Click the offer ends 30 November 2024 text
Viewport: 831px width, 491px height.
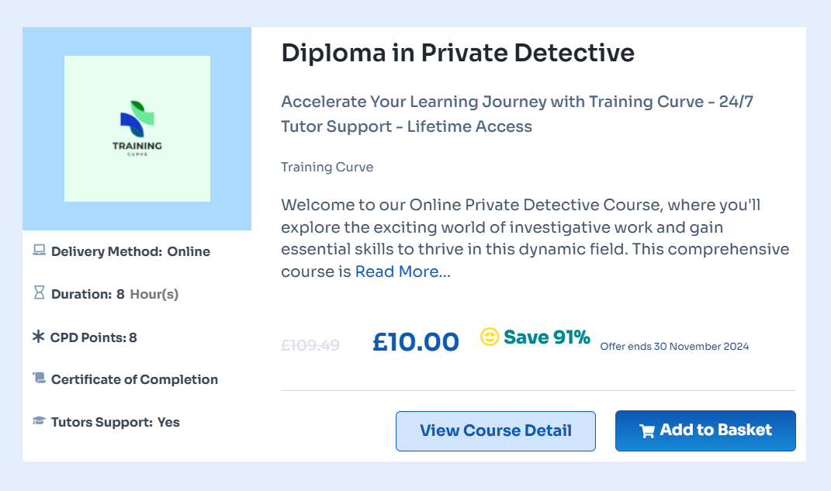(x=675, y=347)
